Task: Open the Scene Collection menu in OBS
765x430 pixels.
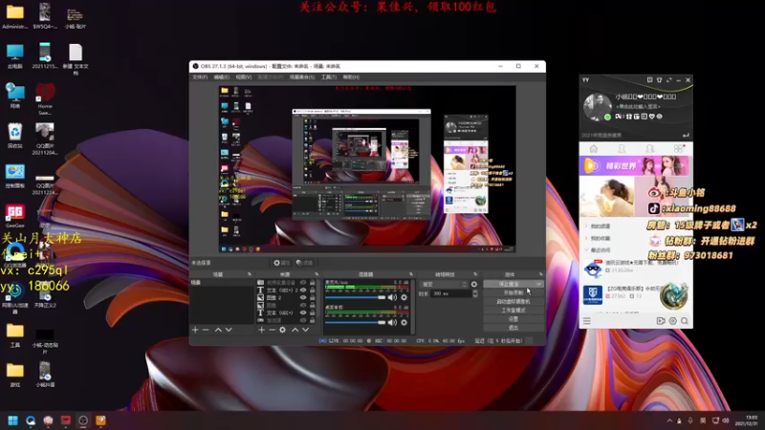Action: pyautogui.click(x=302, y=77)
